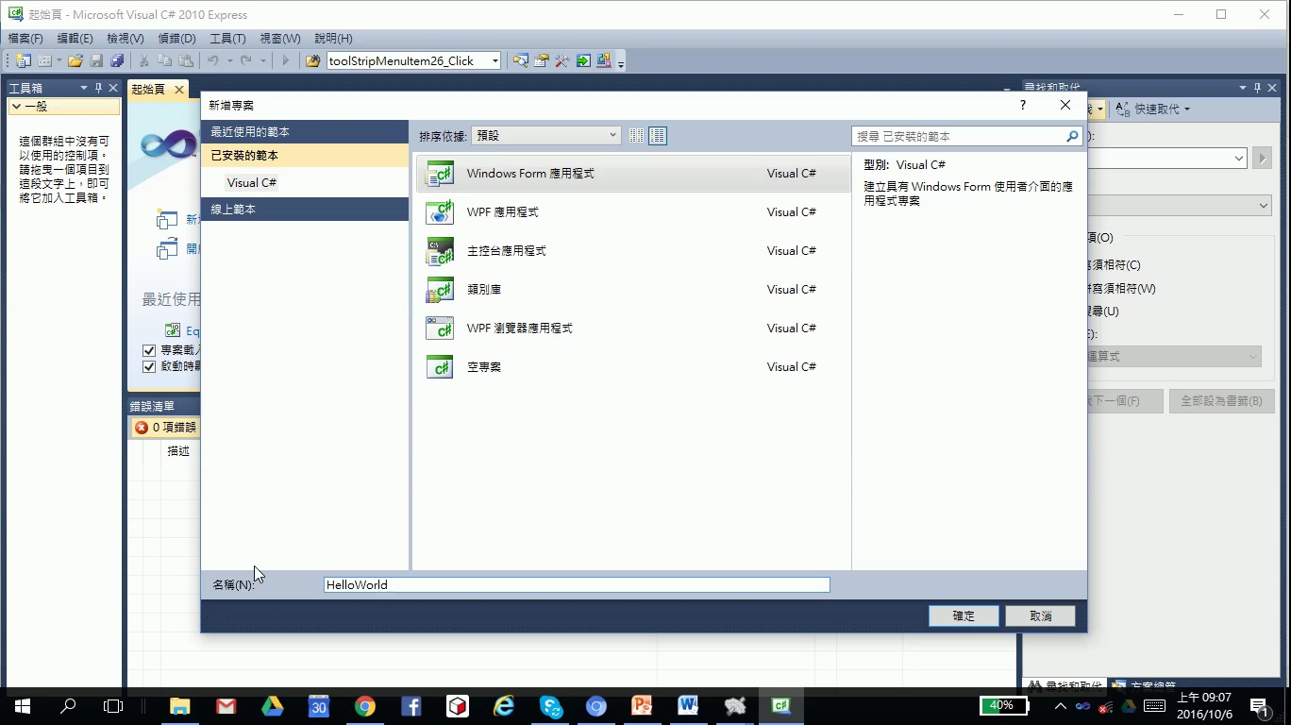
Task: Open the 編輯(E) menu
Action: pos(75,39)
